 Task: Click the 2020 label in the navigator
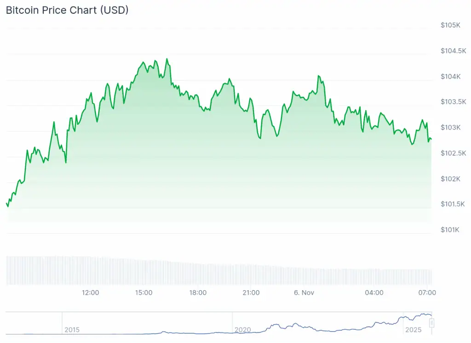[x=242, y=330]
